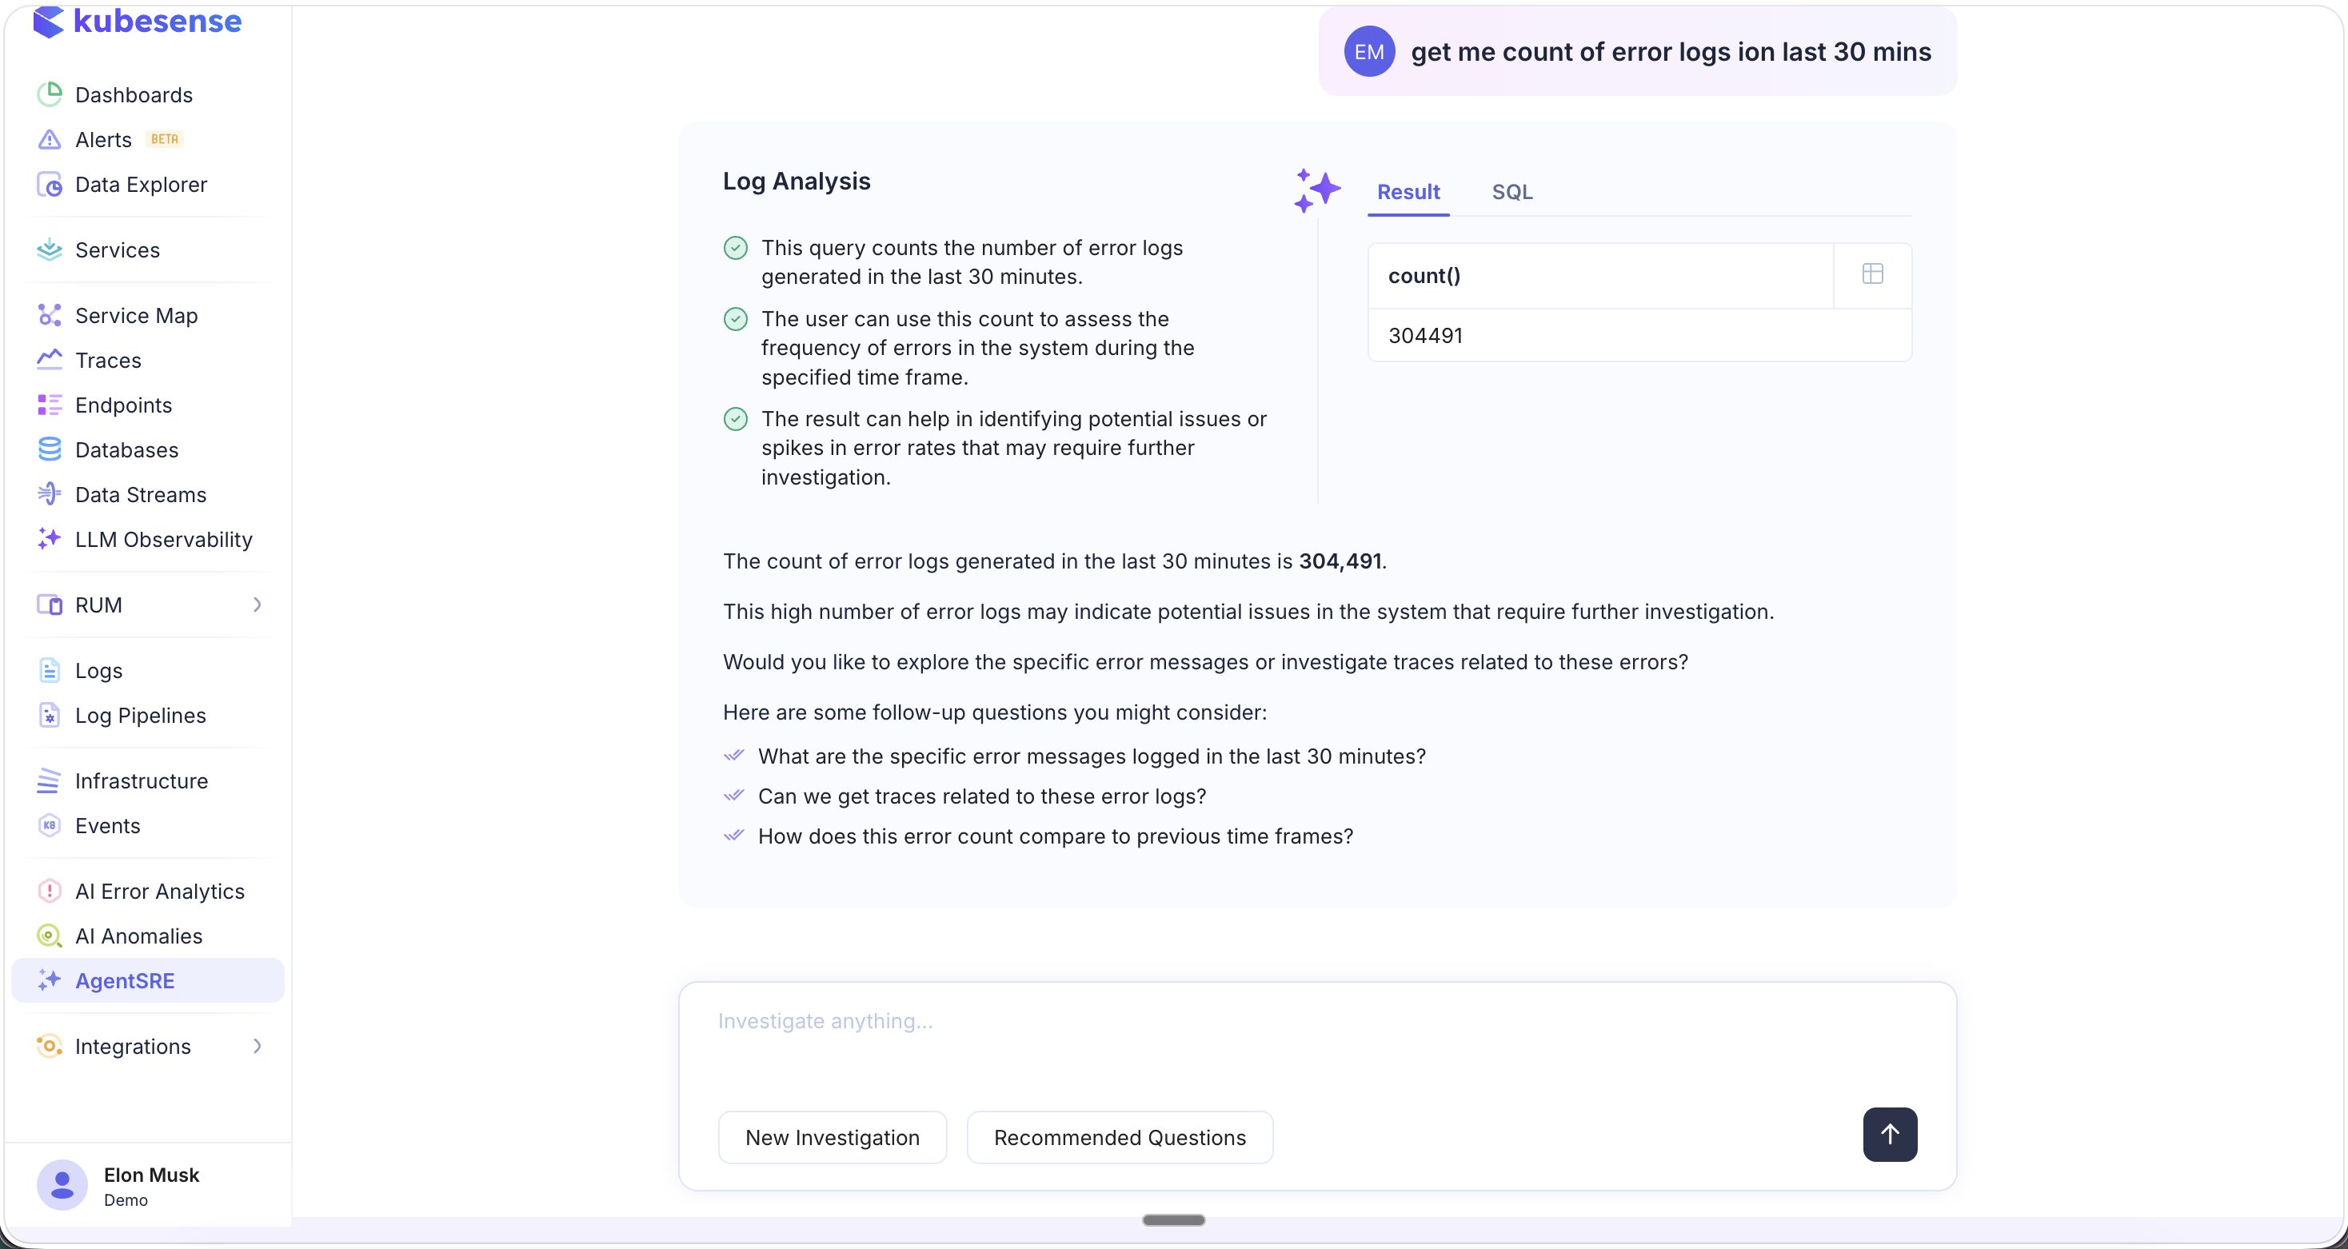This screenshot has height=1249, width=2348.
Task: Click the AI sparkle icon near Result tab
Action: (x=1317, y=190)
